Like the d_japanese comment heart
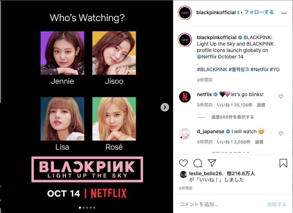Screen dimensions: 293x213 [281, 134]
